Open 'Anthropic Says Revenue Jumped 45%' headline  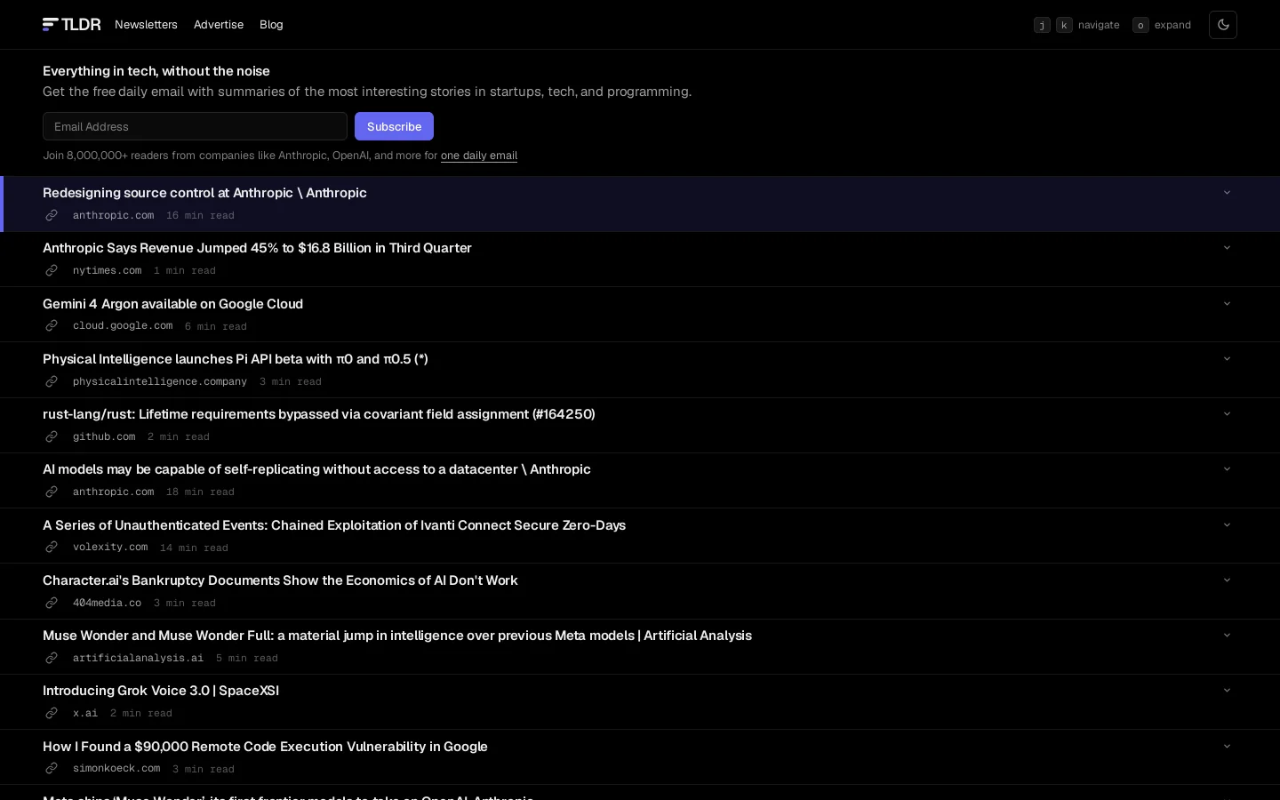[x=257, y=248]
